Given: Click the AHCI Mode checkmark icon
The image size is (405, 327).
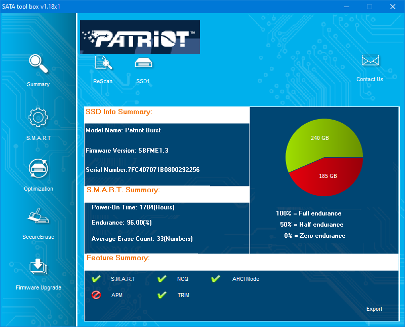Looking at the screenshot, I should coord(216,279).
